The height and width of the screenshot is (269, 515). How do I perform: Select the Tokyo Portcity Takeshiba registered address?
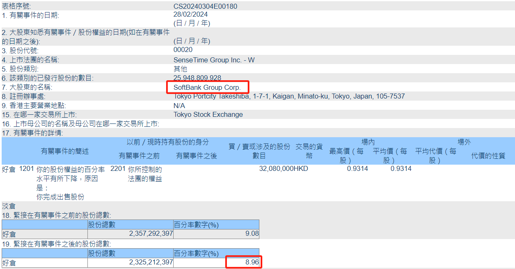click(x=289, y=96)
